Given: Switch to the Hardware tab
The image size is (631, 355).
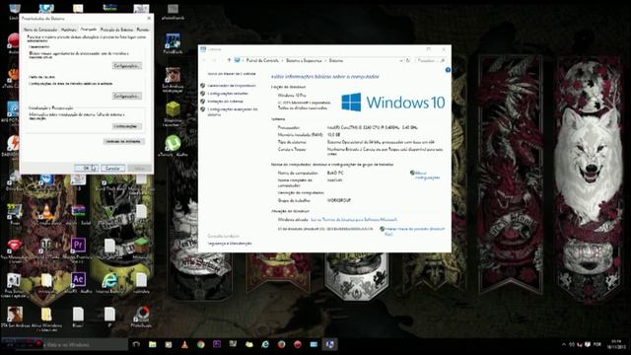Looking at the screenshot, I should (69, 30).
